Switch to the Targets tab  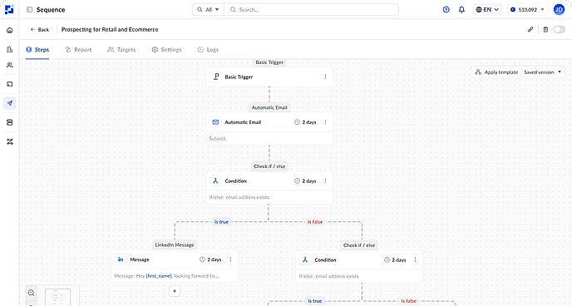121,50
